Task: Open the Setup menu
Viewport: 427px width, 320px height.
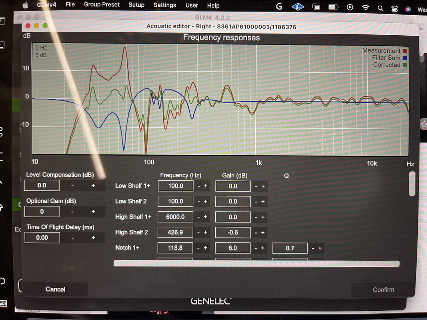Action: click(x=136, y=5)
